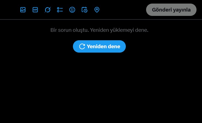202x123 pixels.
Task: Schedule the post with calendar-clock icon
Action: point(84,10)
